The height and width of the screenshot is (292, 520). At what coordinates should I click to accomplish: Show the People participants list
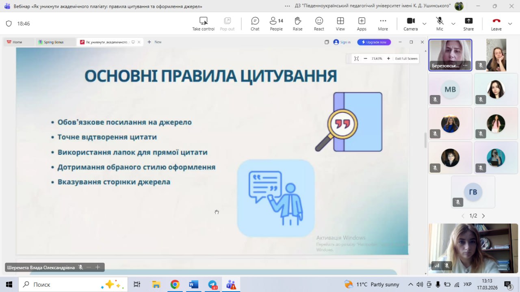[276, 24]
